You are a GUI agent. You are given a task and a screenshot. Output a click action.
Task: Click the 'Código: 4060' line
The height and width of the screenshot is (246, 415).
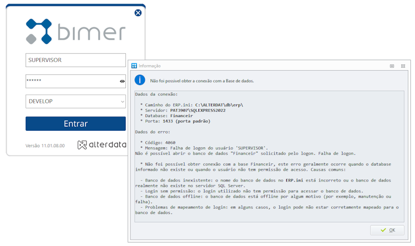point(158,143)
